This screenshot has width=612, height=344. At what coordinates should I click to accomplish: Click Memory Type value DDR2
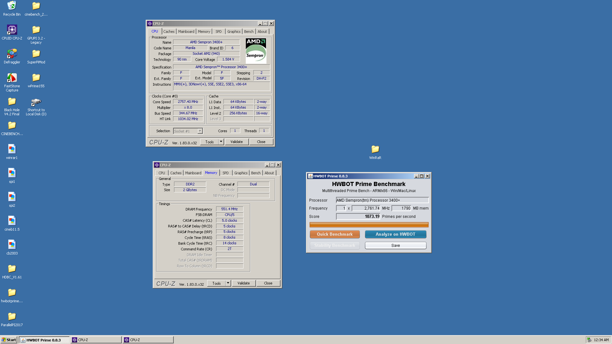[190, 184]
